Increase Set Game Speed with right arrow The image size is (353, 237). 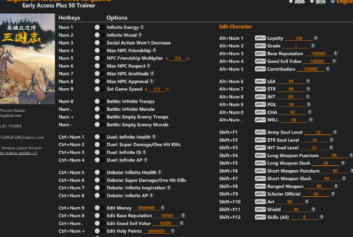167,89
